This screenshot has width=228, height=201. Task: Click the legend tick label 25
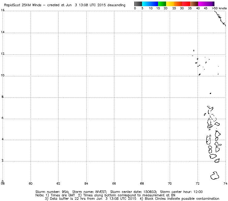click(x=174, y=8)
